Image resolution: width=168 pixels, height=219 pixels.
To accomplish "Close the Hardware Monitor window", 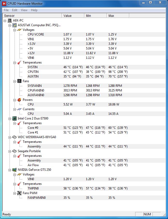I will tap(160, 3).
